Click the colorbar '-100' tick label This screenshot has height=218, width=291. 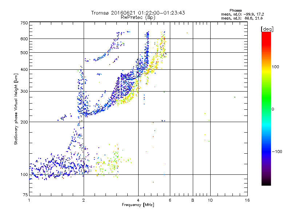(277, 152)
